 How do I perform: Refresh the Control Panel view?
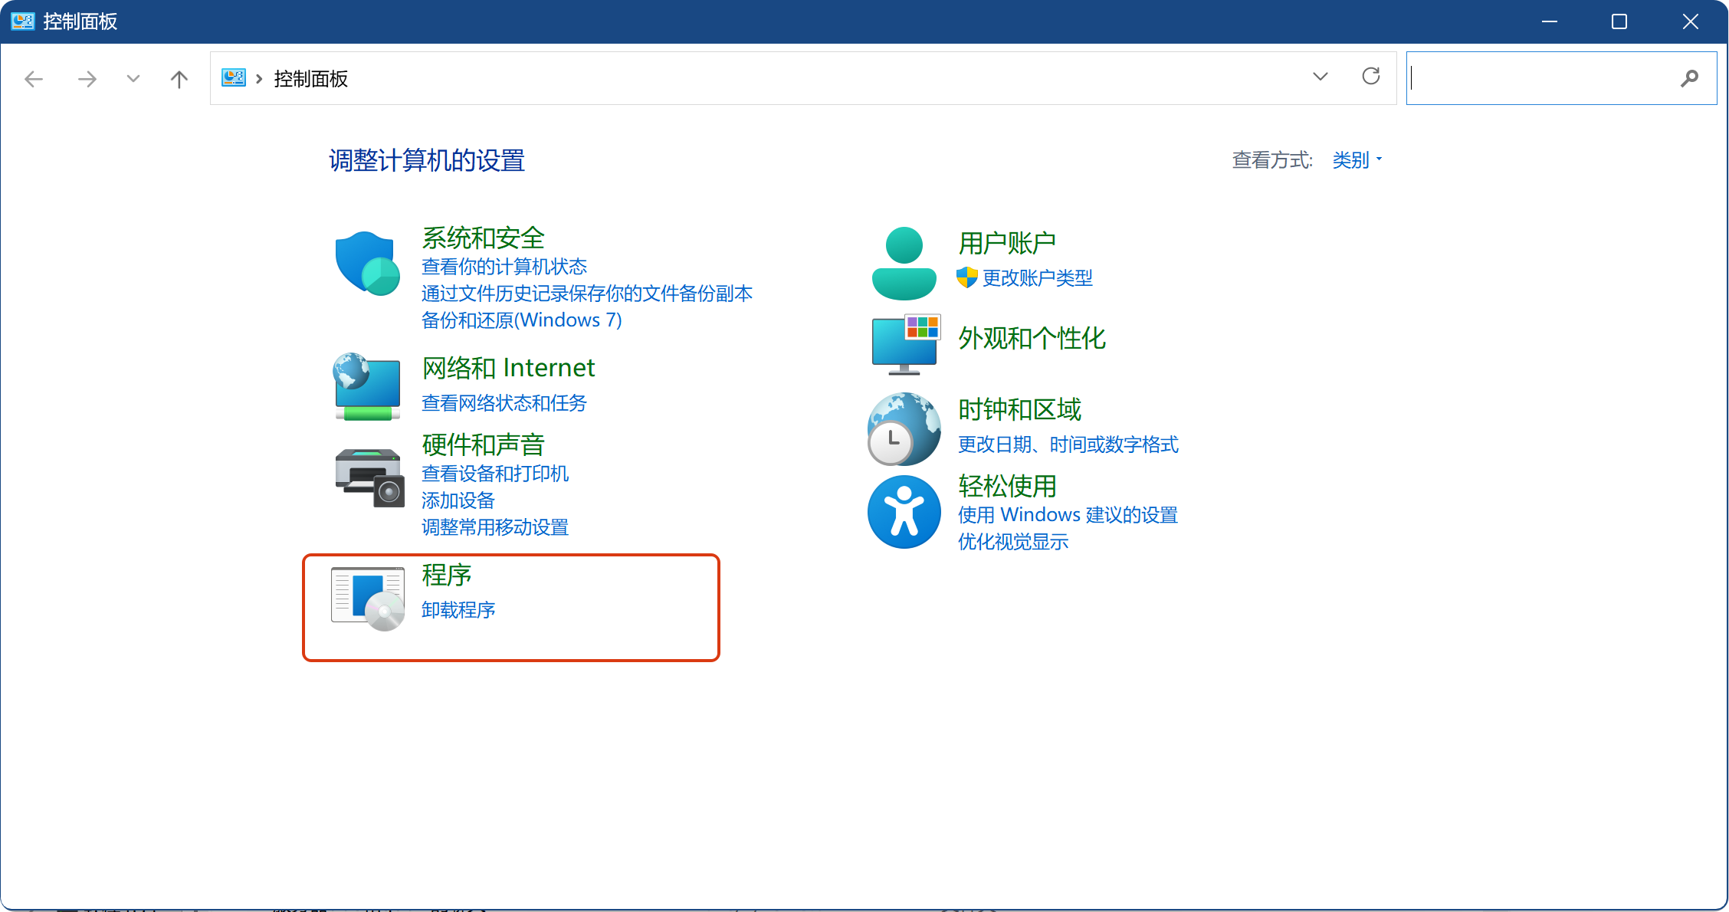tap(1371, 77)
